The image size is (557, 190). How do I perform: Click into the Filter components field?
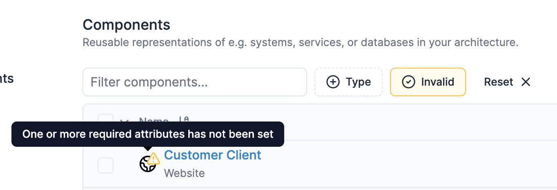[195, 82]
